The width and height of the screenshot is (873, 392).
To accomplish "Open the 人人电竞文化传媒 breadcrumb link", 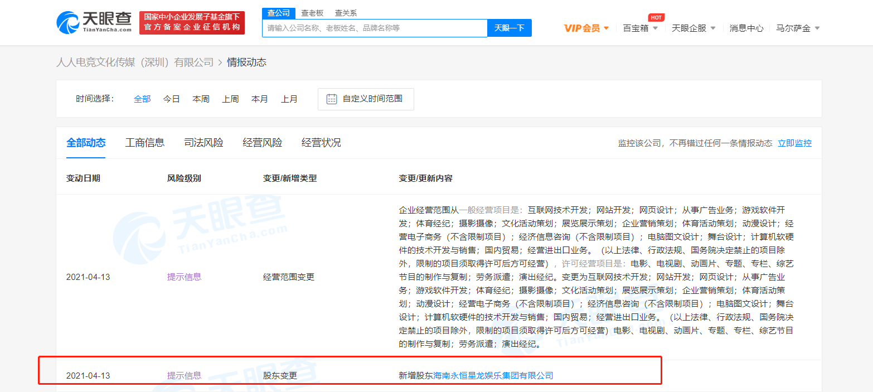I will tap(135, 62).
